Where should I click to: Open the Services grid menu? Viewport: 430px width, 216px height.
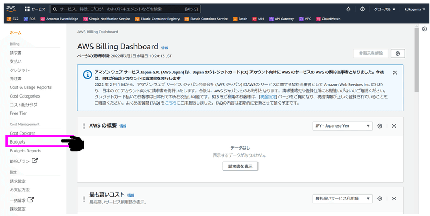click(x=35, y=9)
